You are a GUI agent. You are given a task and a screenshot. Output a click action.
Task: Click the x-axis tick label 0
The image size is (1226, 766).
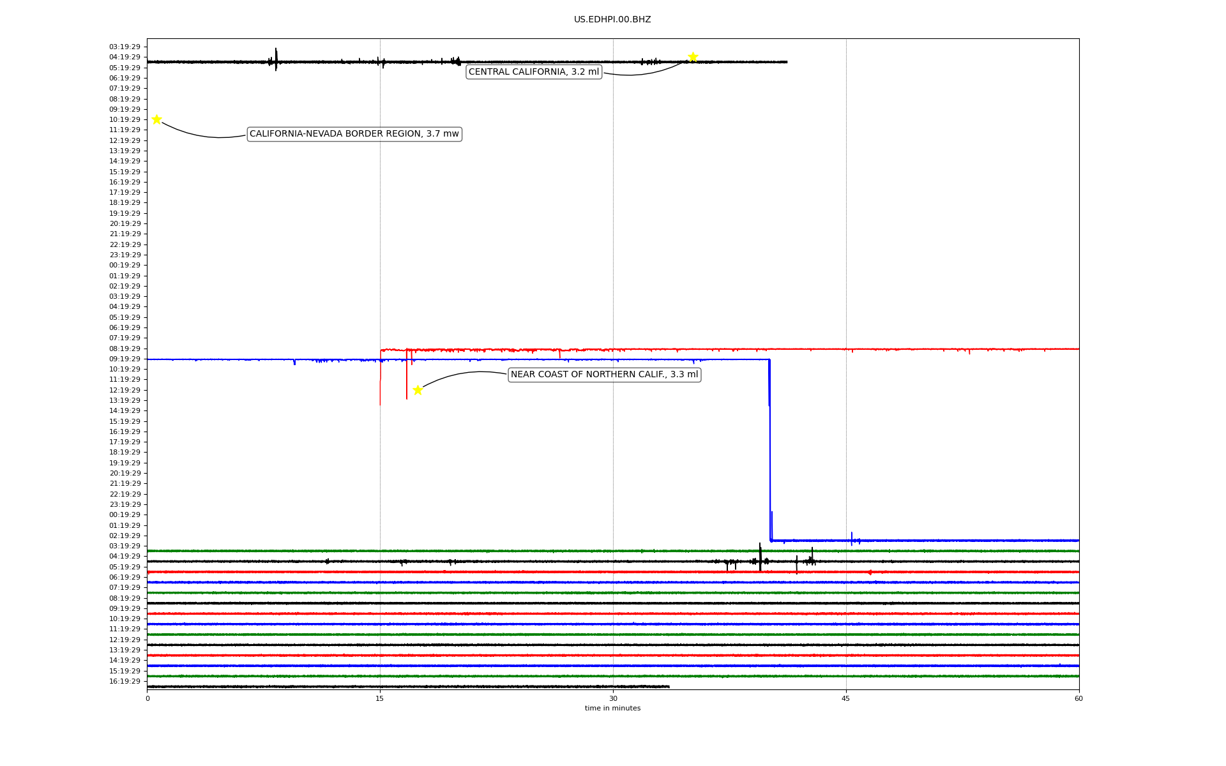(x=148, y=698)
